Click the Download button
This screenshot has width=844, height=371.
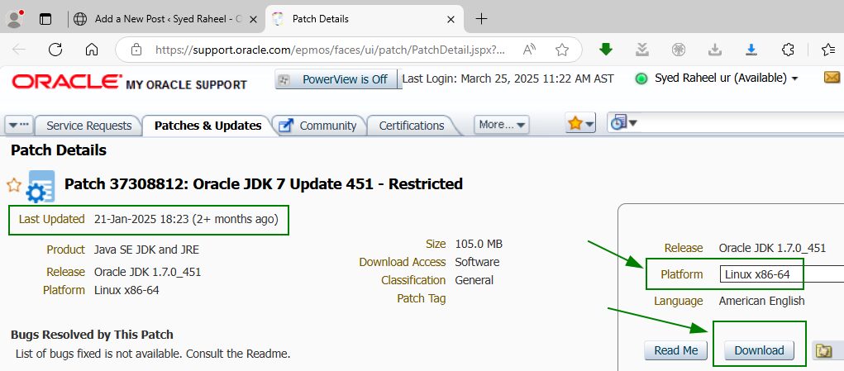(759, 350)
